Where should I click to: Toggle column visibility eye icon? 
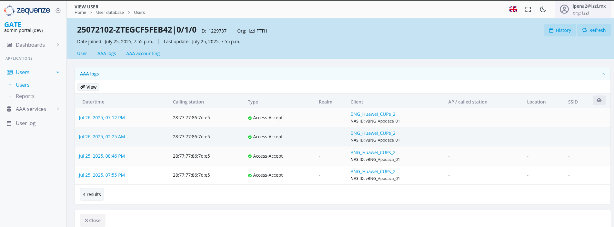click(599, 101)
